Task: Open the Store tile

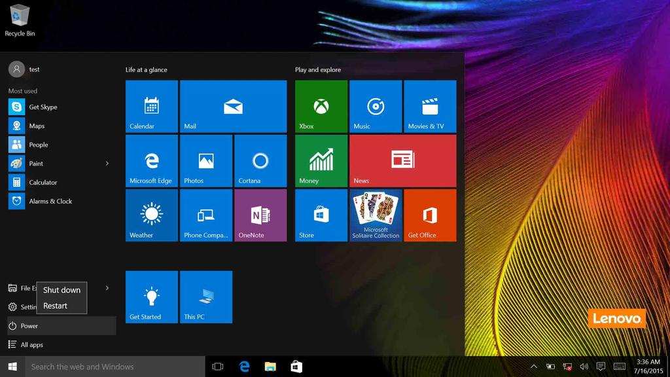Action: [321, 215]
